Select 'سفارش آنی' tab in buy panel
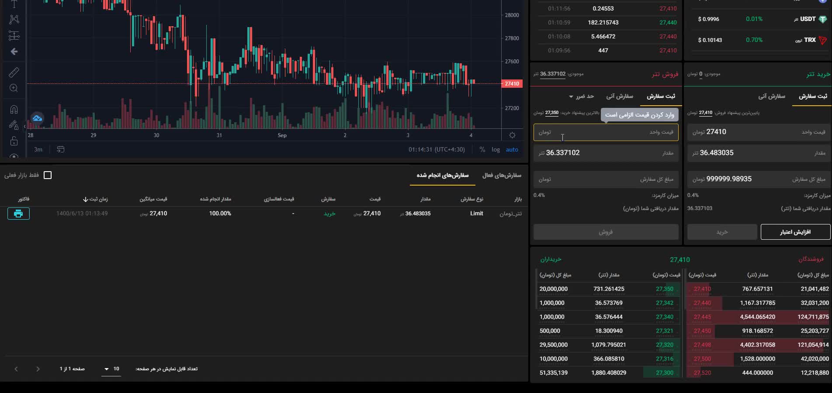 click(x=771, y=96)
